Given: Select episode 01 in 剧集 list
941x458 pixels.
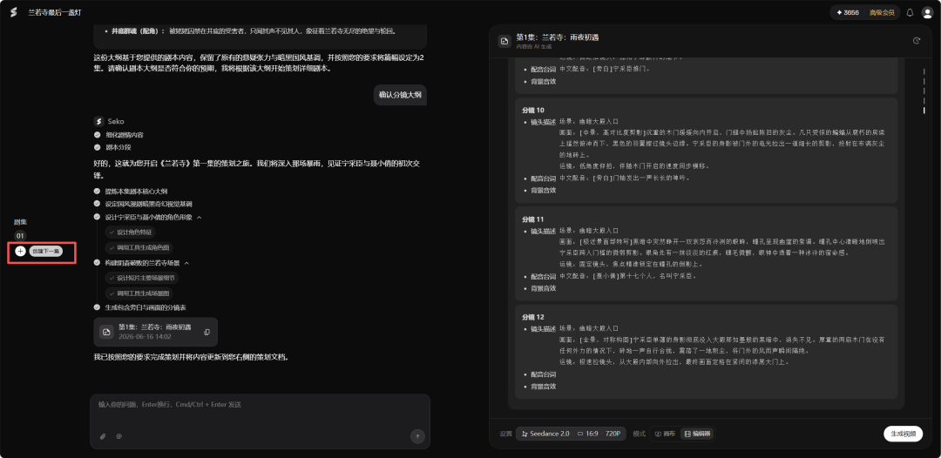Looking at the screenshot, I should click(20, 236).
